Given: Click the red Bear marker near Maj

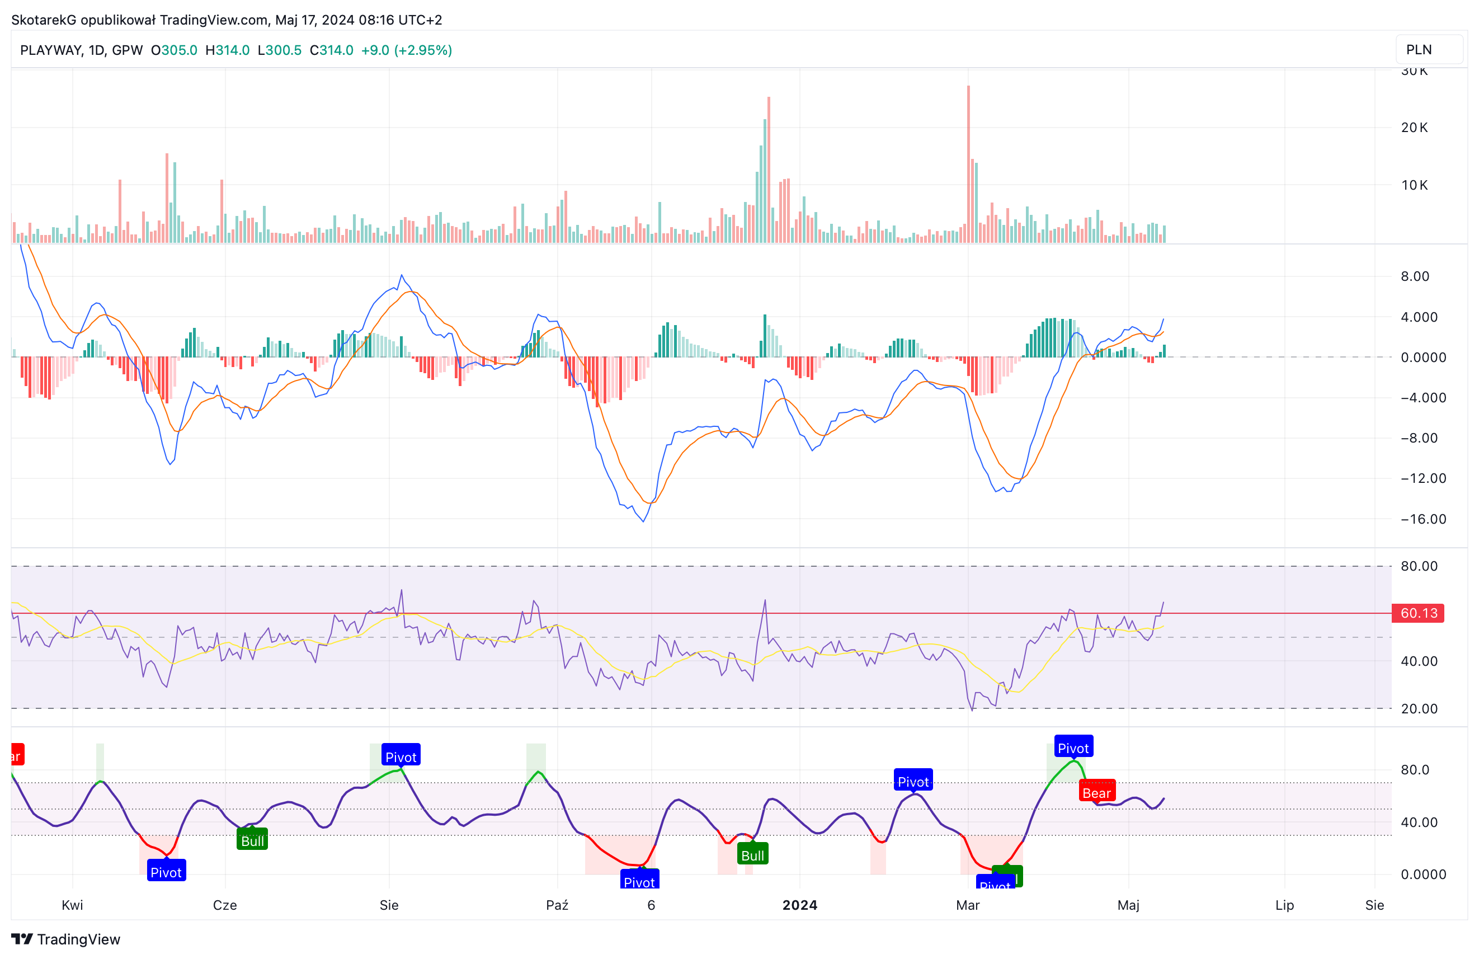Looking at the screenshot, I should (1097, 791).
